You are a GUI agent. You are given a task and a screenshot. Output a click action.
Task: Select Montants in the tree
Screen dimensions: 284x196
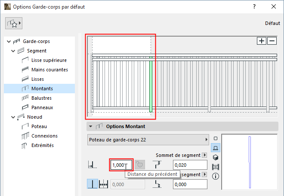coord(39,89)
